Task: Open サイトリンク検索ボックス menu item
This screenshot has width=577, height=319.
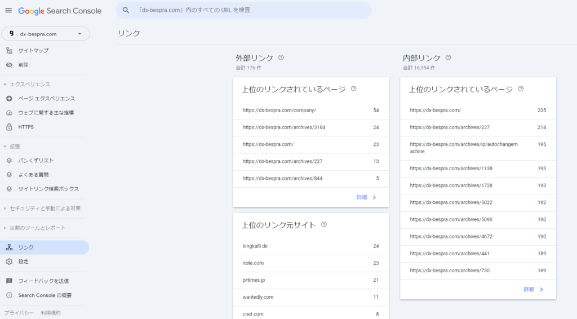Action: pos(45,189)
